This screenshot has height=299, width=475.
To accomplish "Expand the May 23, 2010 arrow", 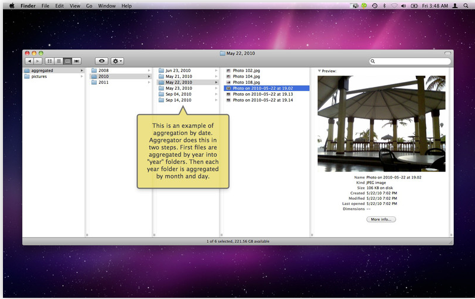I will [x=217, y=88].
